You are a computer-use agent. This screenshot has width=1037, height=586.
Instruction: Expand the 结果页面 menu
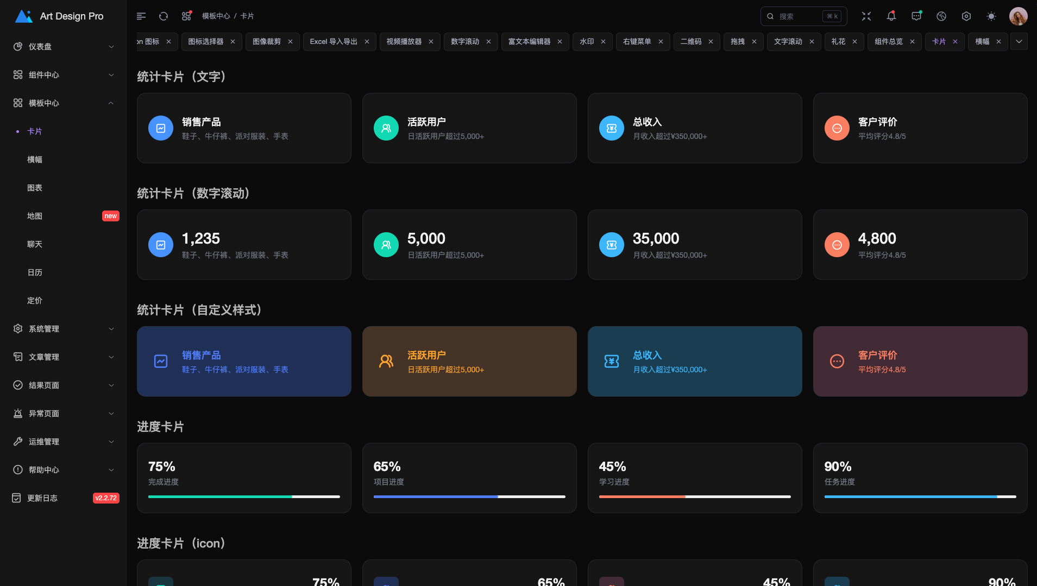pyautogui.click(x=63, y=385)
